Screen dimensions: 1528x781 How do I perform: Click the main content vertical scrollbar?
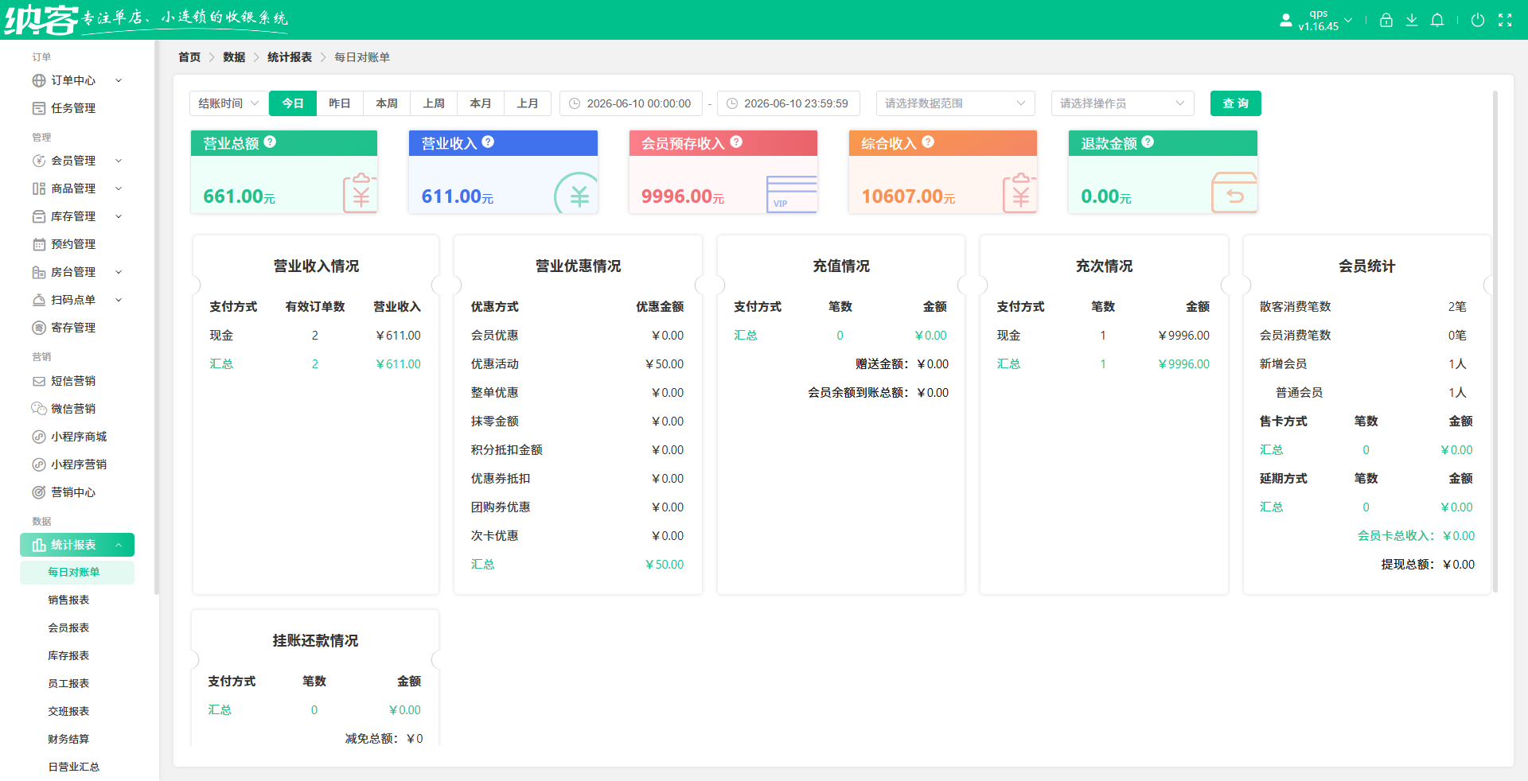click(x=1495, y=342)
